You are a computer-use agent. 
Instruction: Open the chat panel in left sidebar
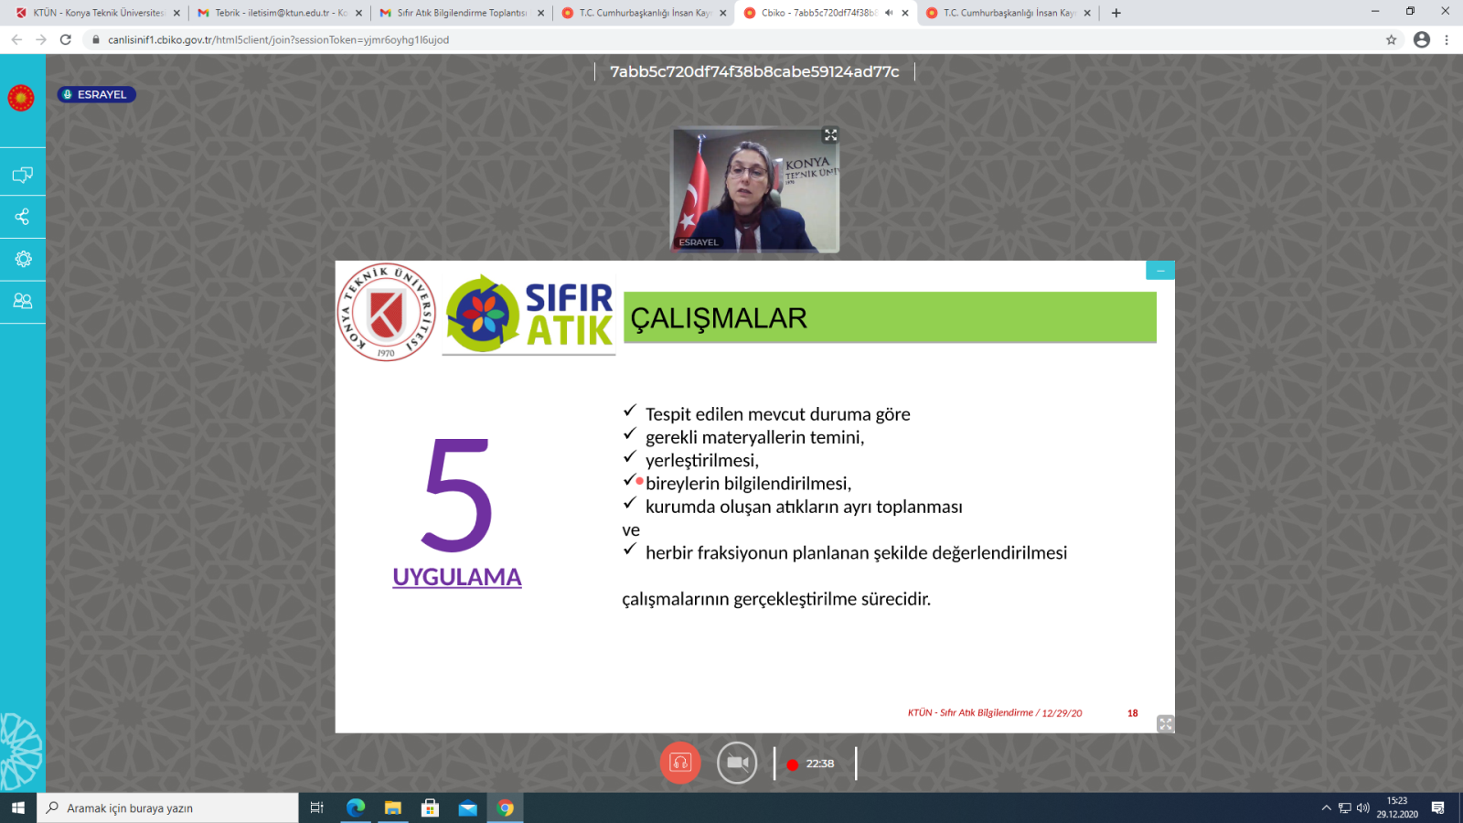(22, 175)
